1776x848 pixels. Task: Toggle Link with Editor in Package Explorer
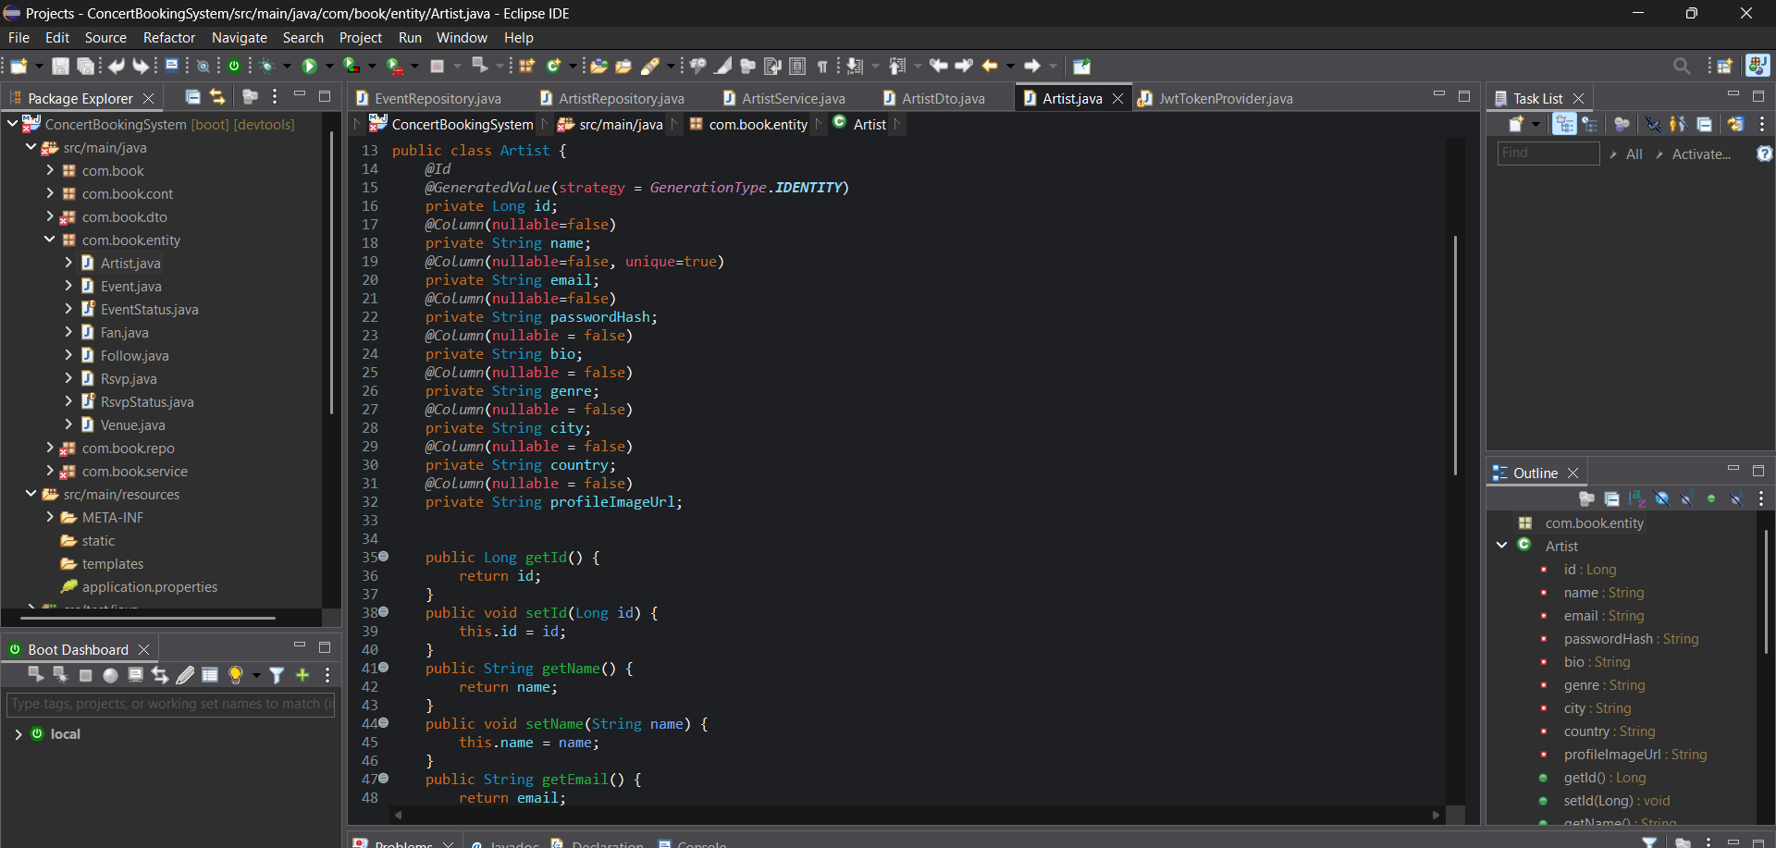217,97
